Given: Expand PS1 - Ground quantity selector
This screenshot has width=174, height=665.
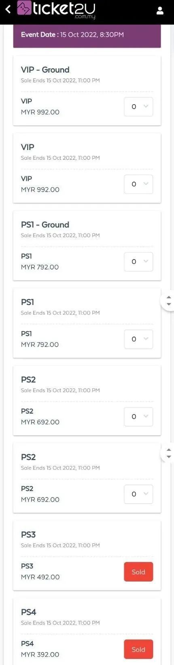Looking at the screenshot, I should point(138,262).
